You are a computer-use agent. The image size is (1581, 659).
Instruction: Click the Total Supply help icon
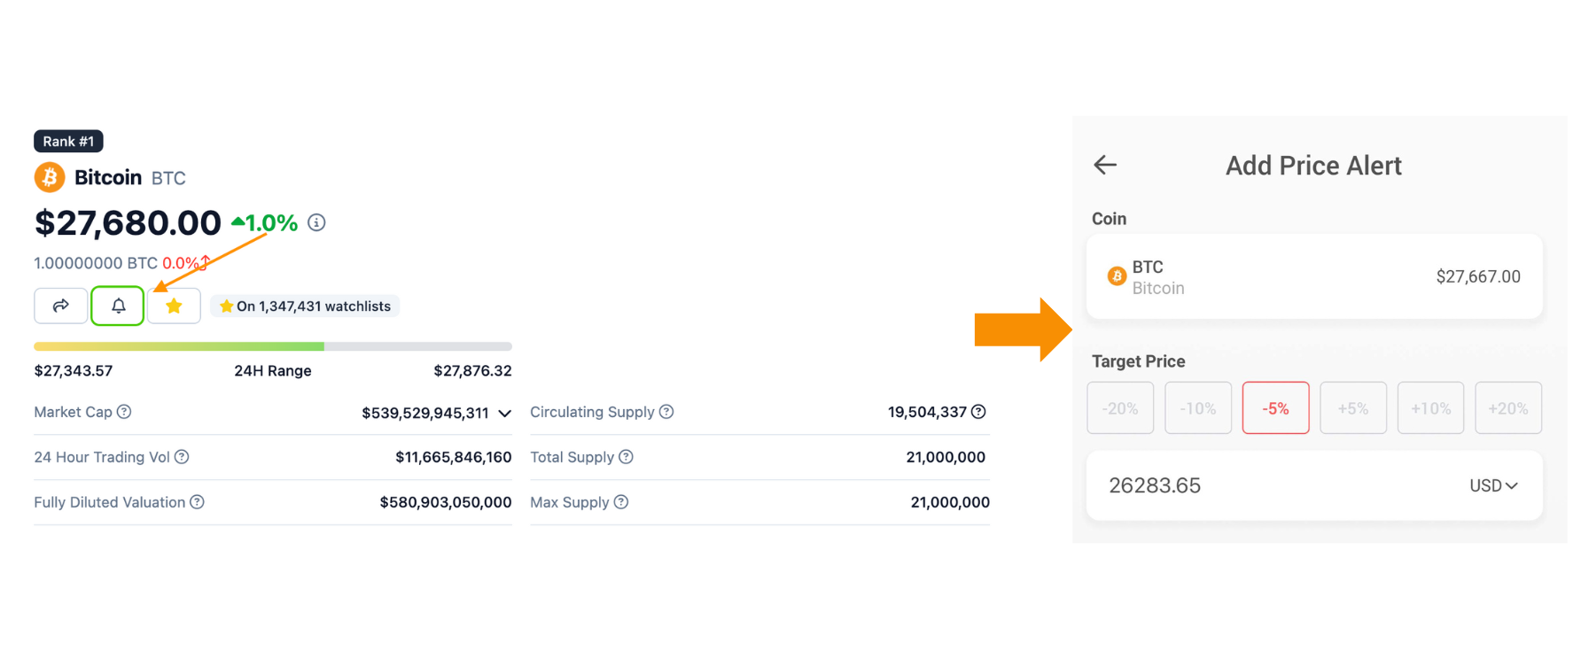[x=627, y=457]
